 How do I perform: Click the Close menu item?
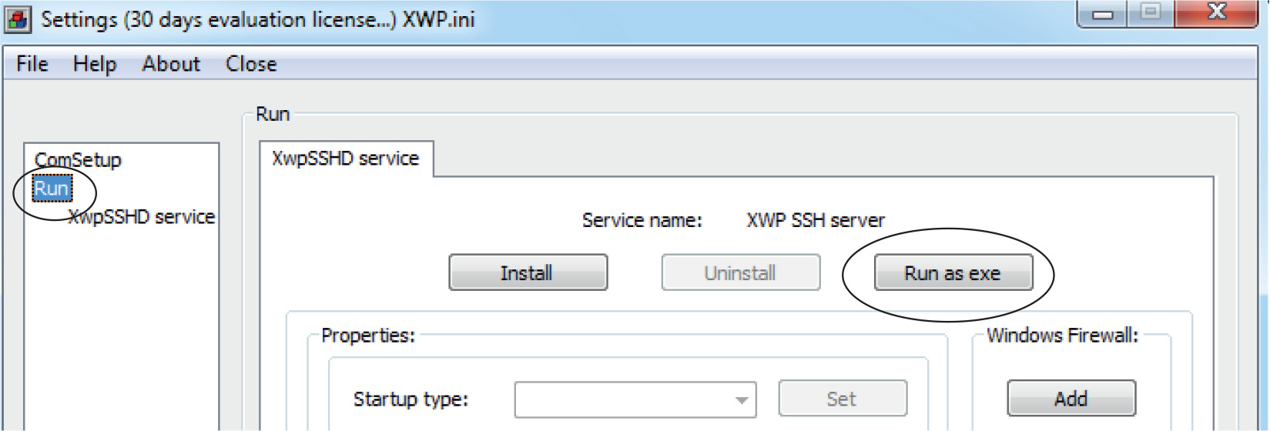tap(251, 64)
